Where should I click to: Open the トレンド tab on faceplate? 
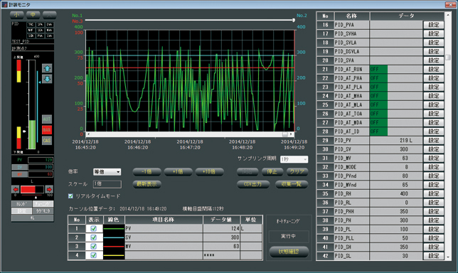tap(21, 204)
